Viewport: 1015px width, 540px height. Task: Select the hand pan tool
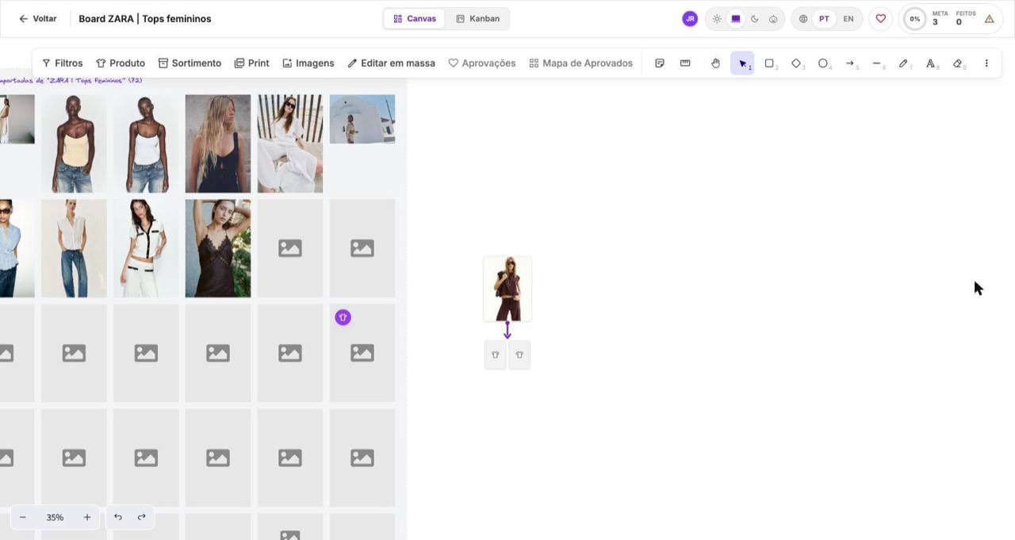715,63
